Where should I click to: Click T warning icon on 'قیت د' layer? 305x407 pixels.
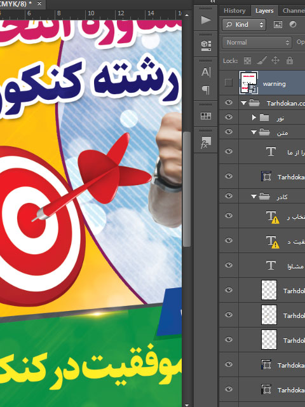point(272,242)
